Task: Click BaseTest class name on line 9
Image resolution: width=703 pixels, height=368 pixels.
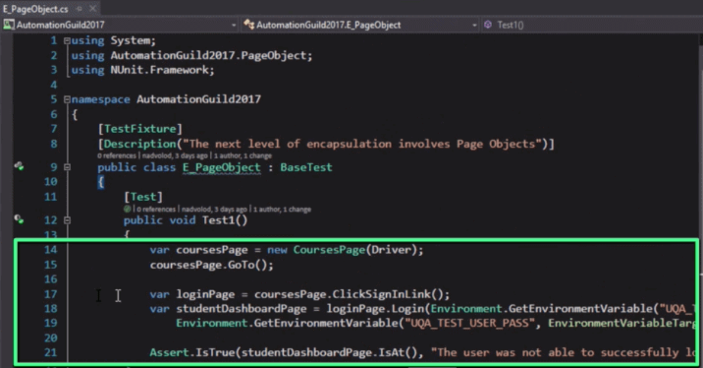Action: 306,168
